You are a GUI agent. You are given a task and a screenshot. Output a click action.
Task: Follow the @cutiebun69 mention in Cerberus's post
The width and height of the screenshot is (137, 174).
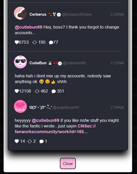tap(29, 27)
